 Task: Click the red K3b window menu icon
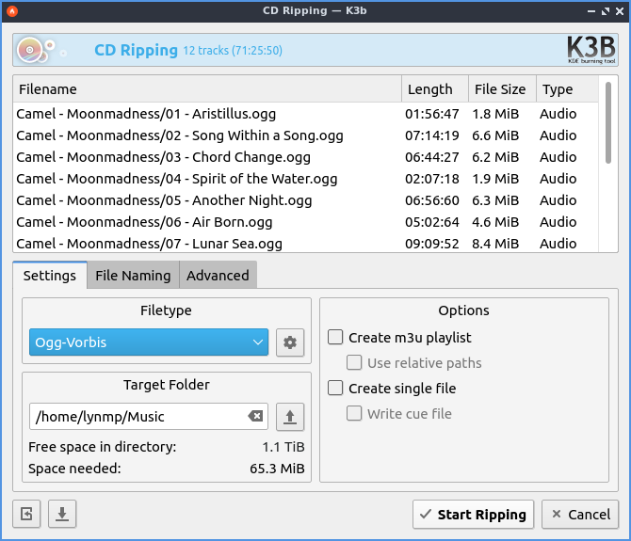(x=12, y=11)
